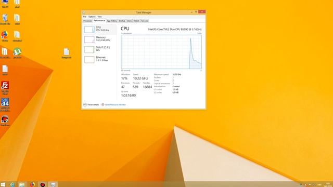Select the Memory performance item
The height and width of the screenshot is (187, 333).
[99, 39]
